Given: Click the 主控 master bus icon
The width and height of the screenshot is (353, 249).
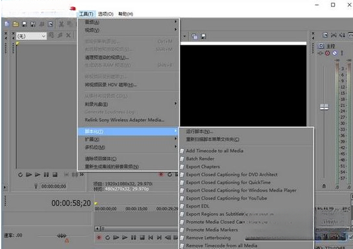Looking at the screenshot, I should click(321, 46).
